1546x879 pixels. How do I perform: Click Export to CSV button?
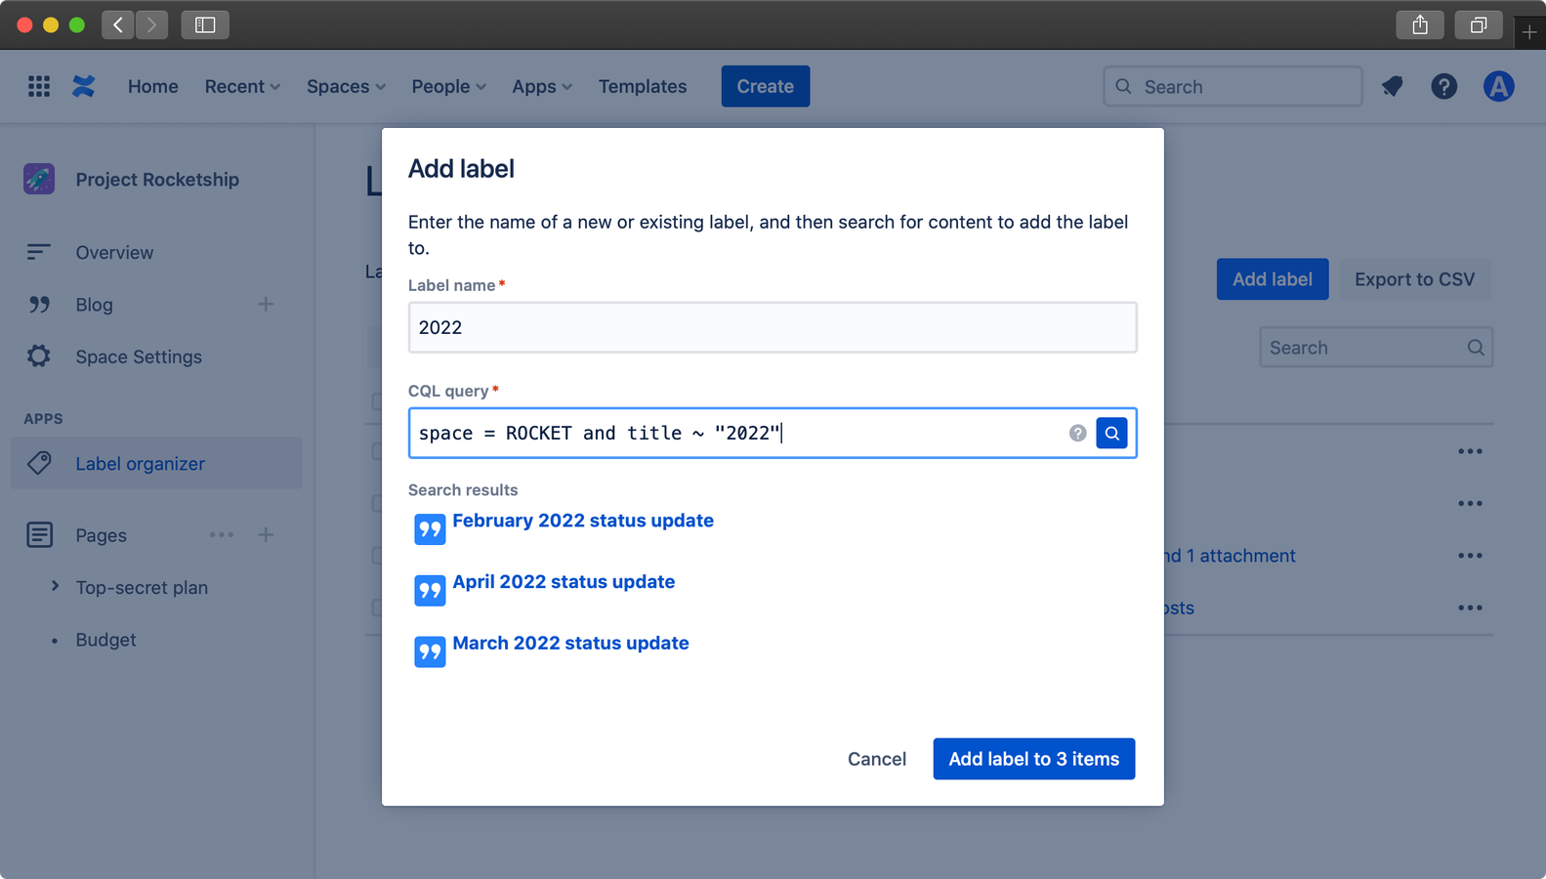(x=1414, y=279)
